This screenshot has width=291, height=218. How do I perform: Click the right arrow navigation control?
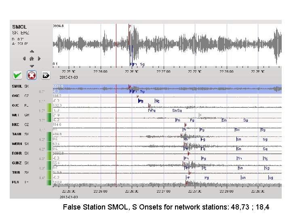pos(39,59)
